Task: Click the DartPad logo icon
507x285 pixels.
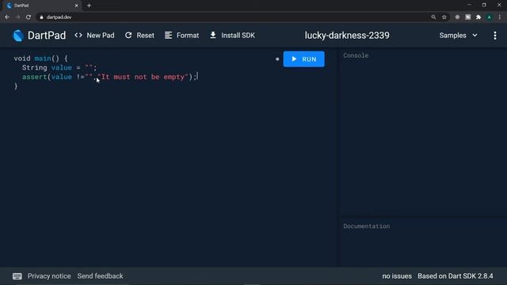Action: pos(18,36)
